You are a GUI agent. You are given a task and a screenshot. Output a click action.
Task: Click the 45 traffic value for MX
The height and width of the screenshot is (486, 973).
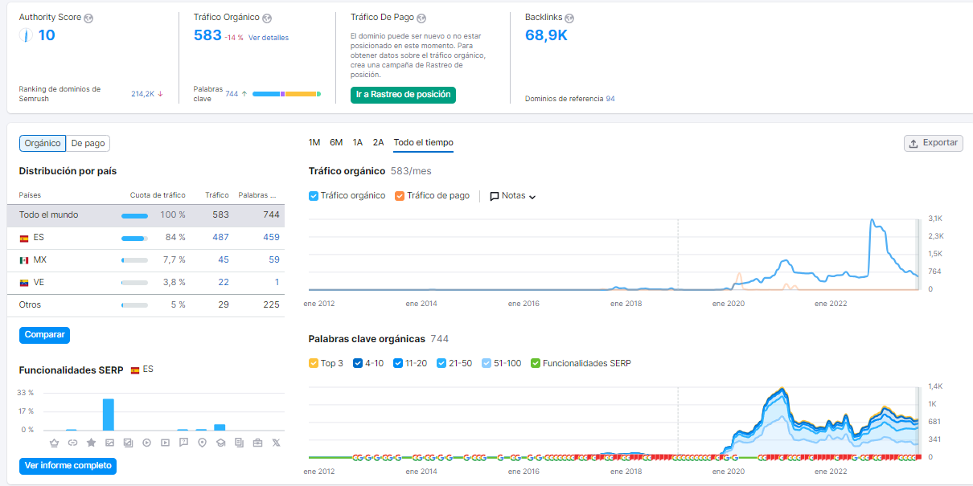click(x=224, y=259)
